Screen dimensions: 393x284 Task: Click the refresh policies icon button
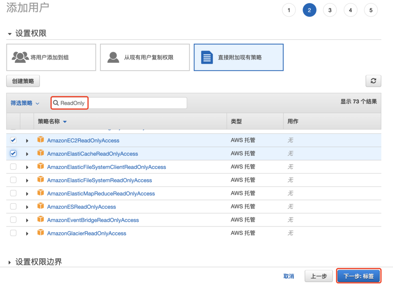click(x=373, y=81)
